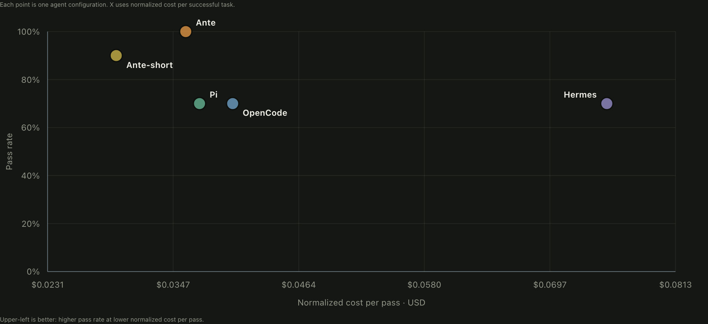Click the $0.0231 x-axis tick label
Viewport: 708px width, 324px height.
(x=48, y=285)
